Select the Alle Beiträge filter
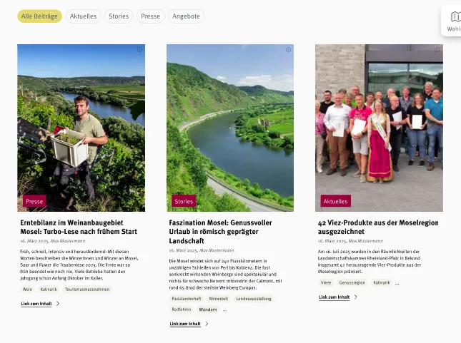 click(x=40, y=16)
